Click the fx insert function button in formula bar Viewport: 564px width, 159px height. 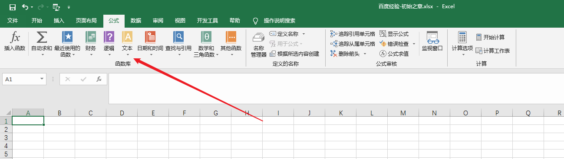pyautogui.click(x=99, y=79)
